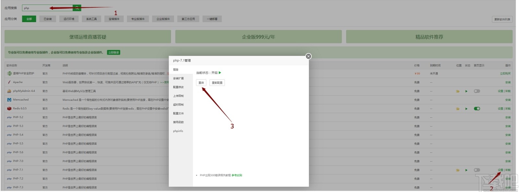Click 安装 link for Memcached row
Image resolution: width=519 pixels, height=192 pixels.
point(508,100)
